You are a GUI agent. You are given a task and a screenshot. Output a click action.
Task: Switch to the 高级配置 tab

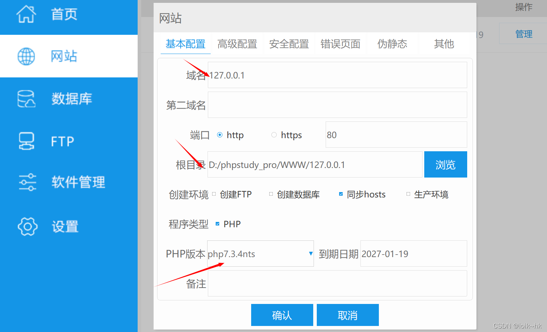click(x=237, y=44)
